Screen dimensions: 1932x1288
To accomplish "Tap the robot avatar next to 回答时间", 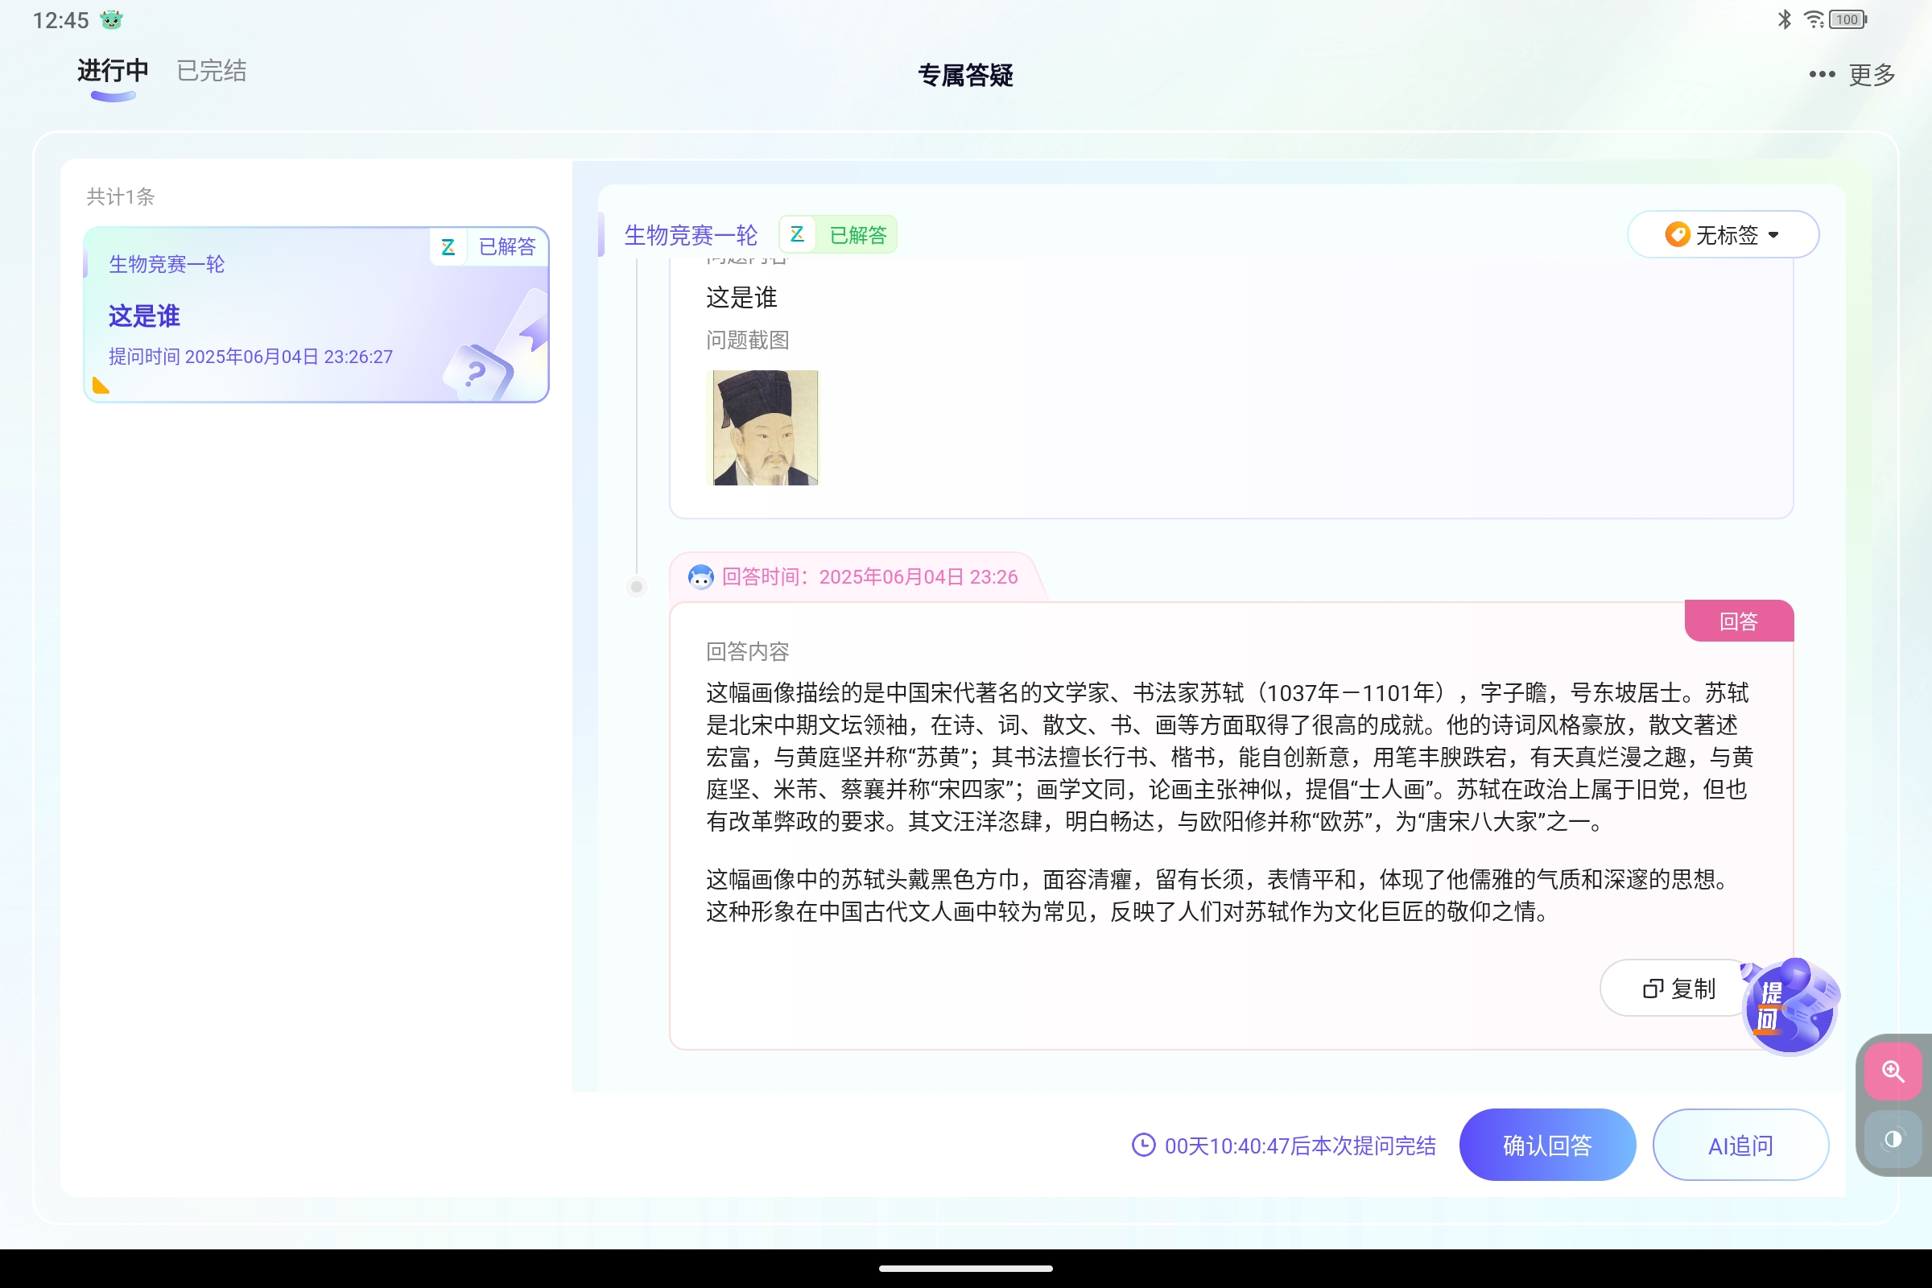I will click(699, 576).
